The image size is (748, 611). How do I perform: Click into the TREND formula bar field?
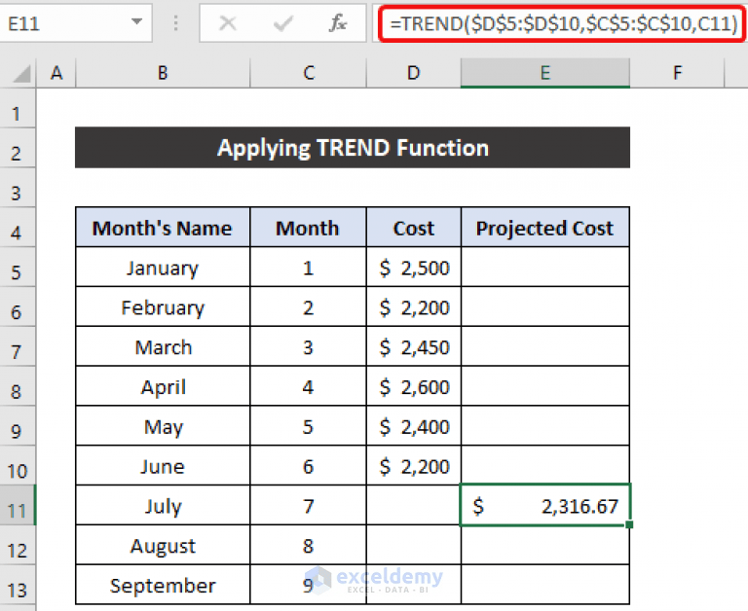562,23
